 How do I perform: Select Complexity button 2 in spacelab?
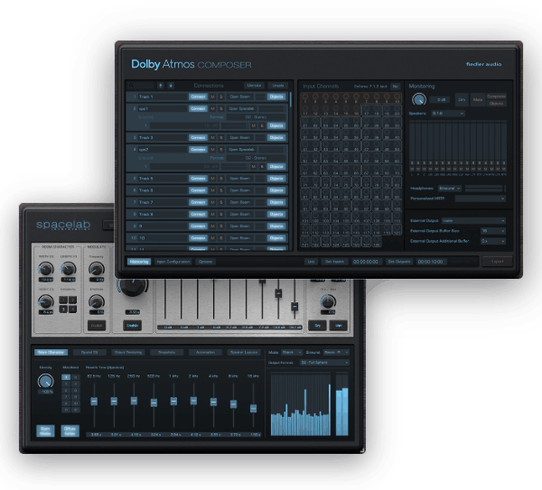tap(72, 300)
